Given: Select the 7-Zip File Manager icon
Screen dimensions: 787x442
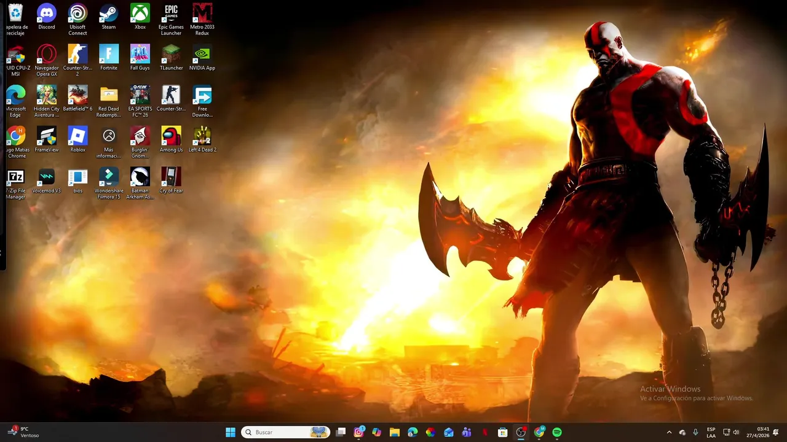Looking at the screenshot, I should point(15,184).
